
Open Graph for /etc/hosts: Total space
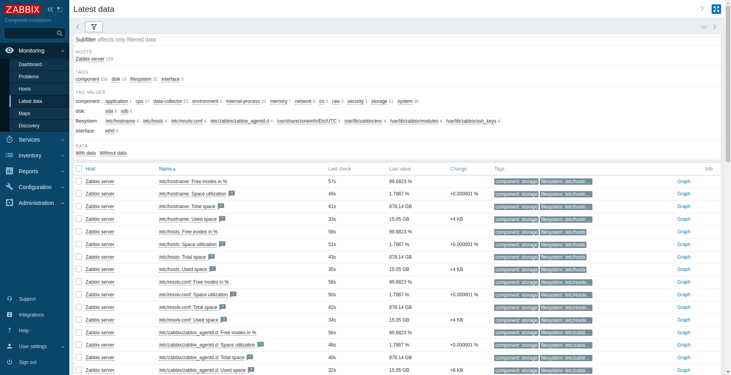pyautogui.click(x=683, y=257)
